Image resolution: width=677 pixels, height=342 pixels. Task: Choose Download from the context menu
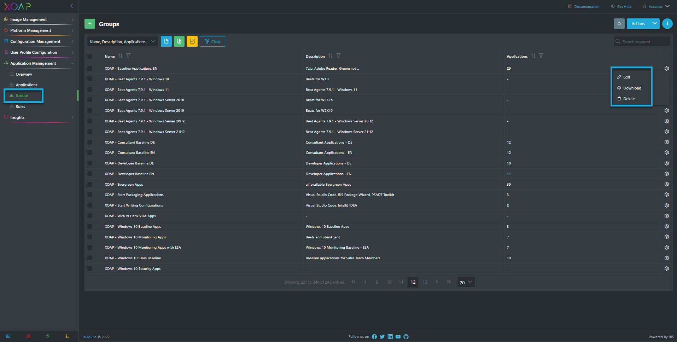[x=632, y=88]
